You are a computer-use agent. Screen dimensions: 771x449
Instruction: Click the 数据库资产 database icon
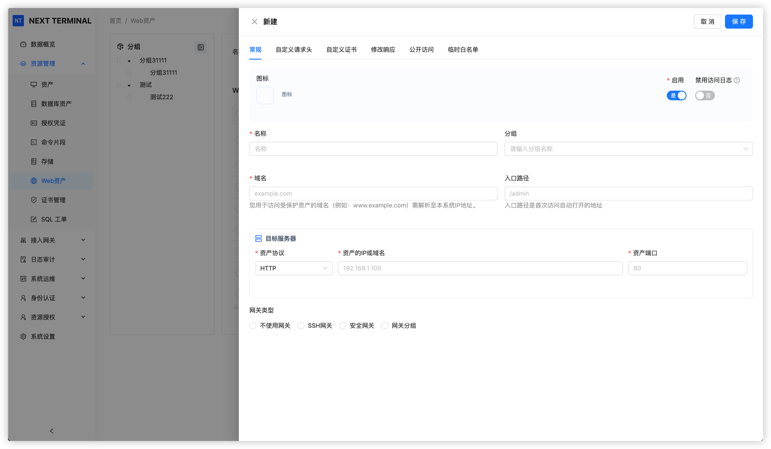pos(34,104)
